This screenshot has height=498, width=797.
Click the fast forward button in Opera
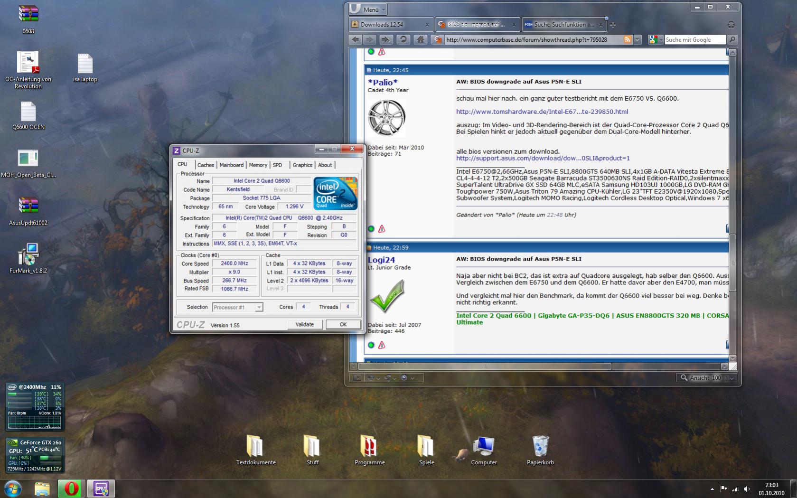pyautogui.click(x=385, y=40)
